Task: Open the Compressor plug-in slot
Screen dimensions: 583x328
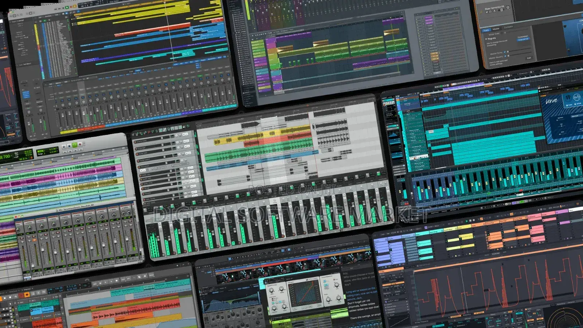Action: click(x=523, y=36)
